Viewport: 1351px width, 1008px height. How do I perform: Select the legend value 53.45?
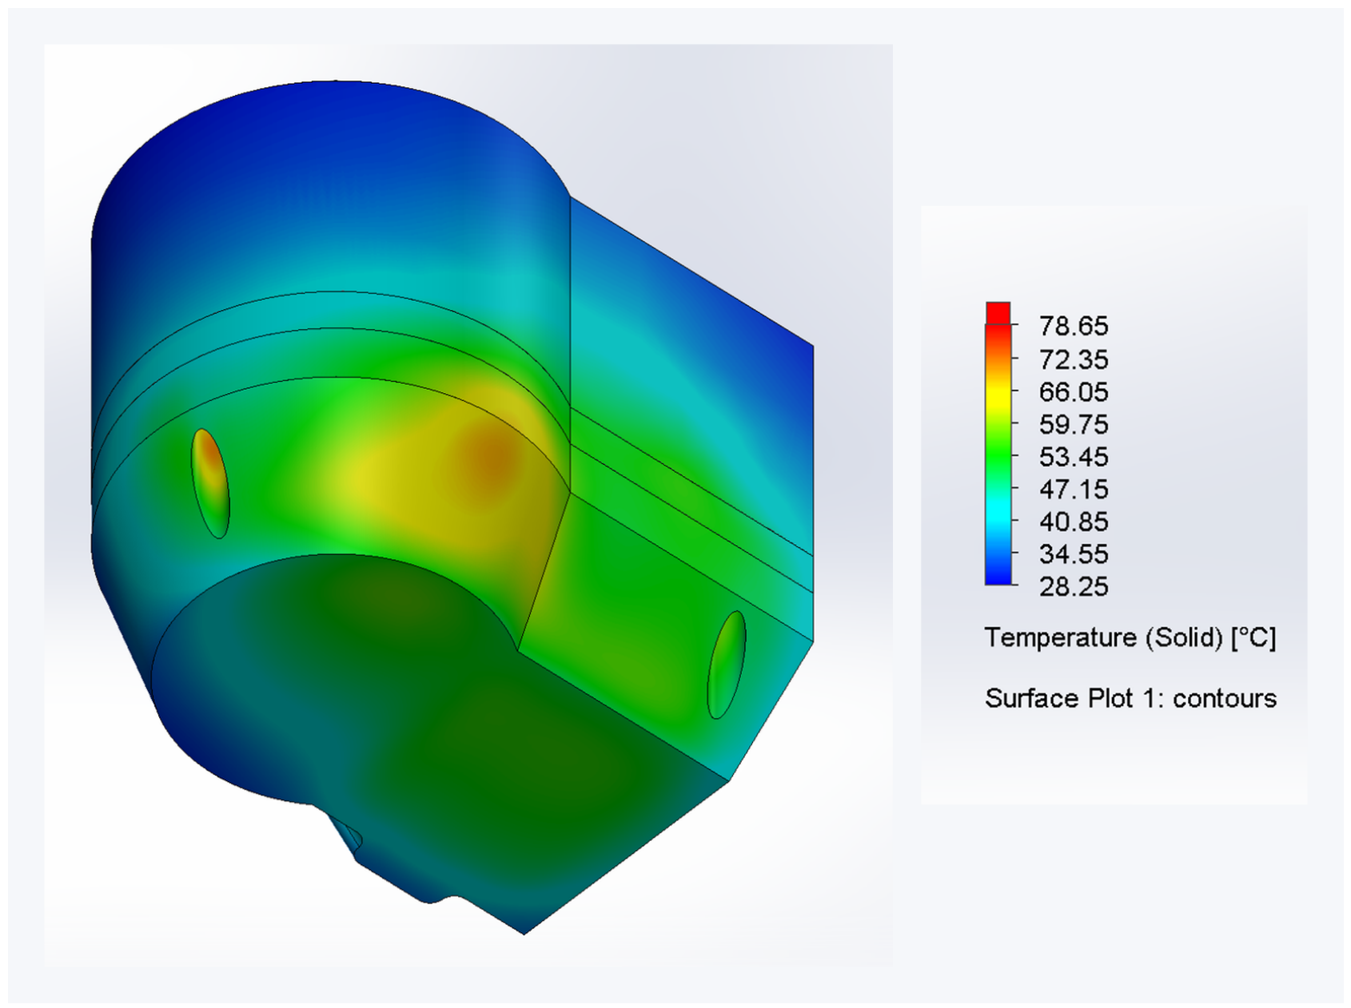[1074, 457]
